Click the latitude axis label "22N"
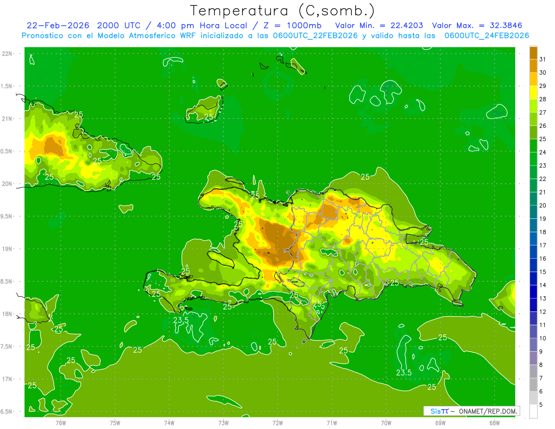 point(6,54)
